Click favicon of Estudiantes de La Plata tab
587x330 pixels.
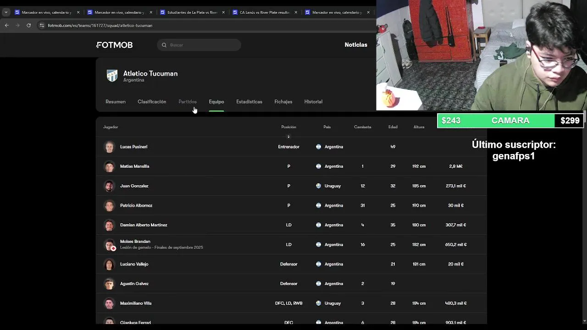point(162,12)
